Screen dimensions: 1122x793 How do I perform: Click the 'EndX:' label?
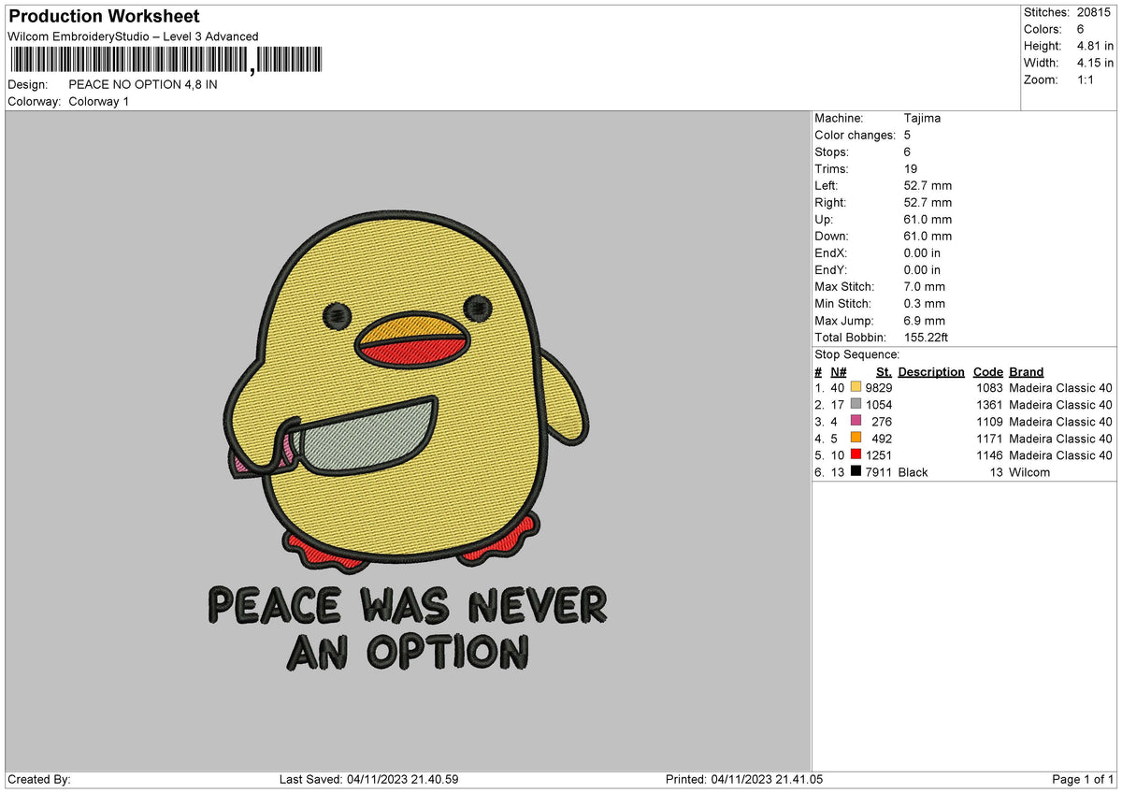(831, 252)
